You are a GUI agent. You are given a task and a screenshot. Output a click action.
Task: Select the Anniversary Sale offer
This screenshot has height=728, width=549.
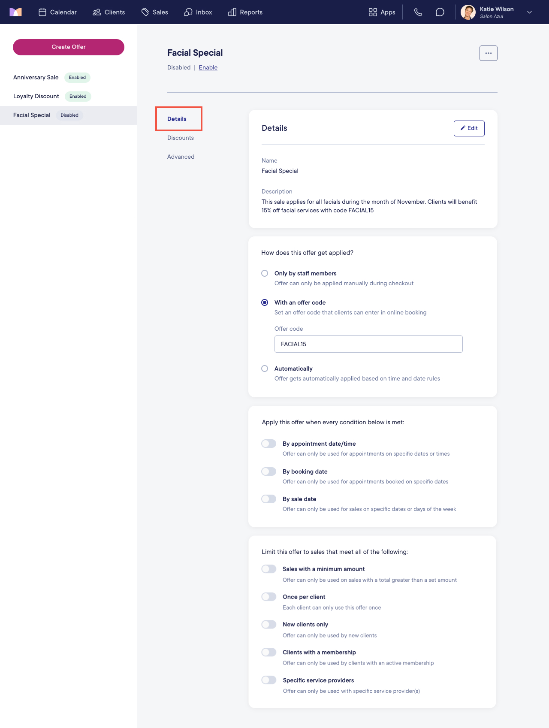[69, 77]
